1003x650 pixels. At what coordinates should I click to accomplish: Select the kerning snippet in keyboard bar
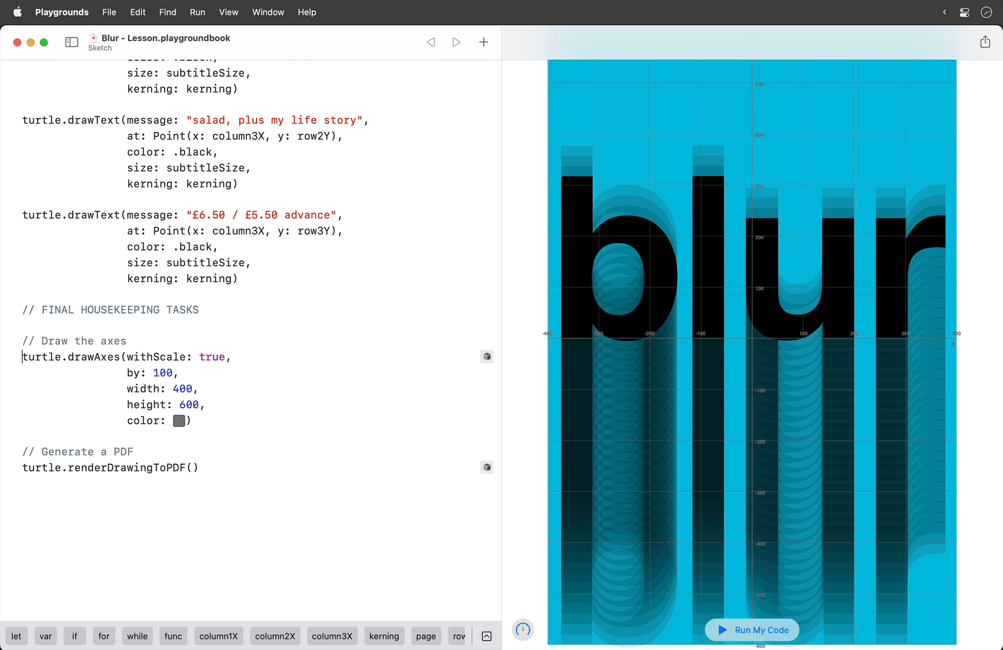coord(384,636)
